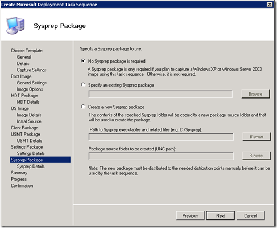Open the Install Source step
277x228 pixels.
click(29, 121)
